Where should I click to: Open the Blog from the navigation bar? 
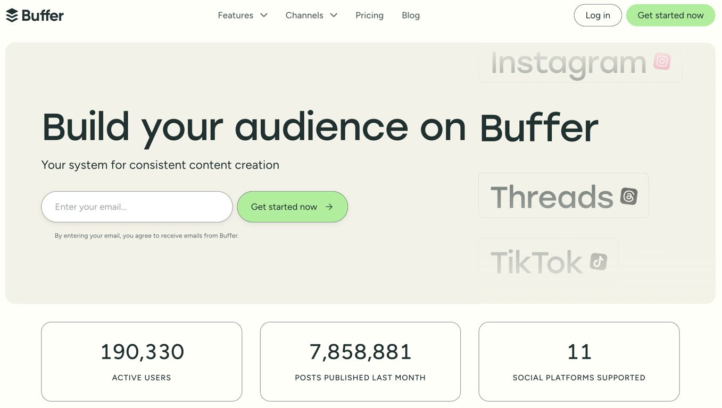tap(410, 15)
